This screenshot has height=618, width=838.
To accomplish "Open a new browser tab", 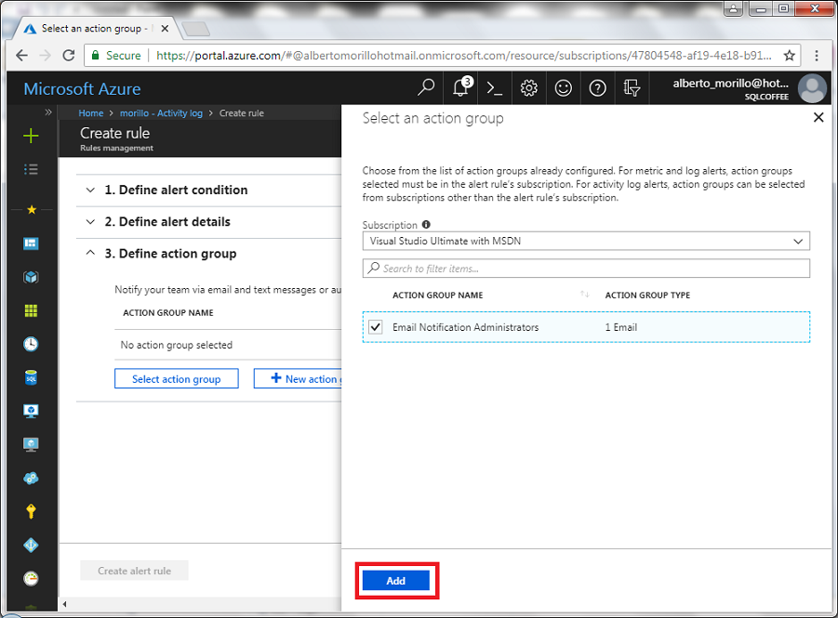I will (195, 29).
